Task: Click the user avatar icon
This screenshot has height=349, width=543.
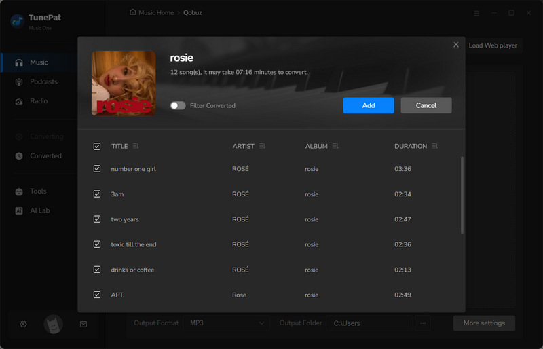Action: click(x=54, y=325)
